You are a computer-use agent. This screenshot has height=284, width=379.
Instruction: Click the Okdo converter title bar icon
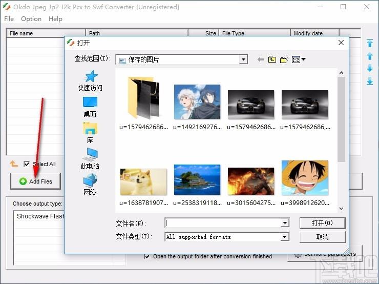7,7
